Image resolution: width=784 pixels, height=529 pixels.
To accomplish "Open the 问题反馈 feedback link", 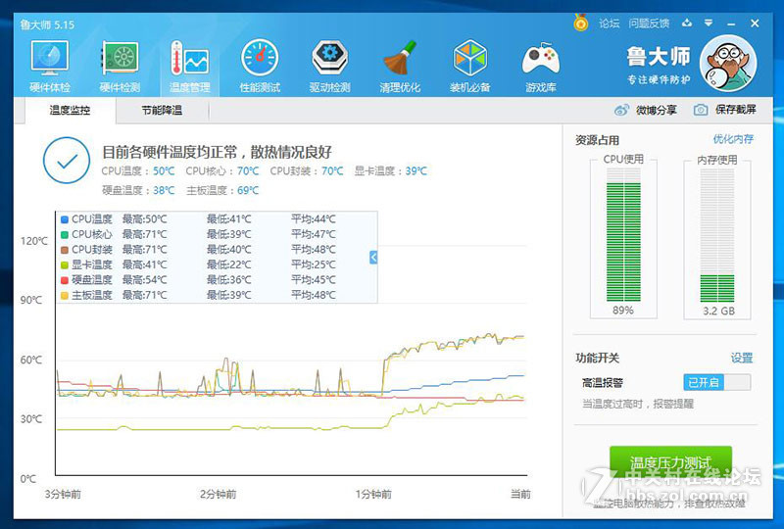I will click(649, 23).
